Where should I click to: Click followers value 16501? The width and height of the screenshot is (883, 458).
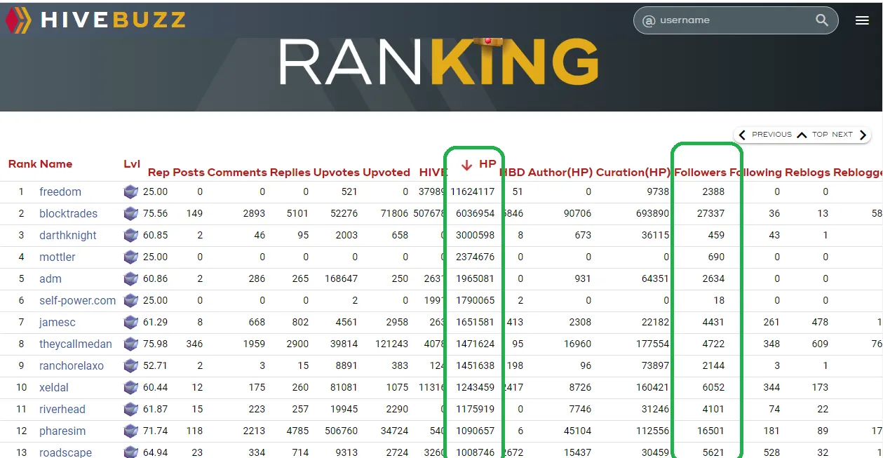710,431
